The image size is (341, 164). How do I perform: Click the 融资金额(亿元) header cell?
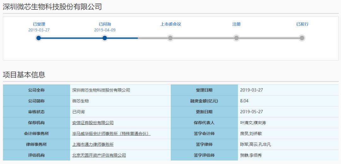point(204,101)
